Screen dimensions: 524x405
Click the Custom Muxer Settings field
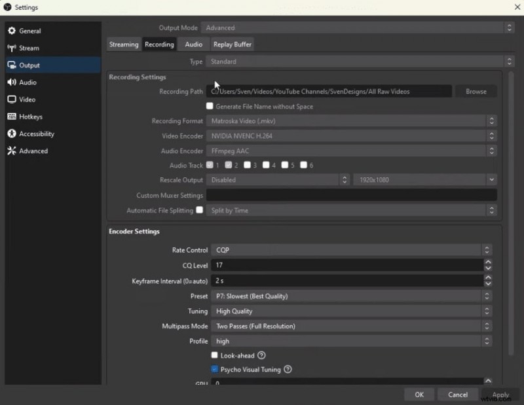(351, 195)
